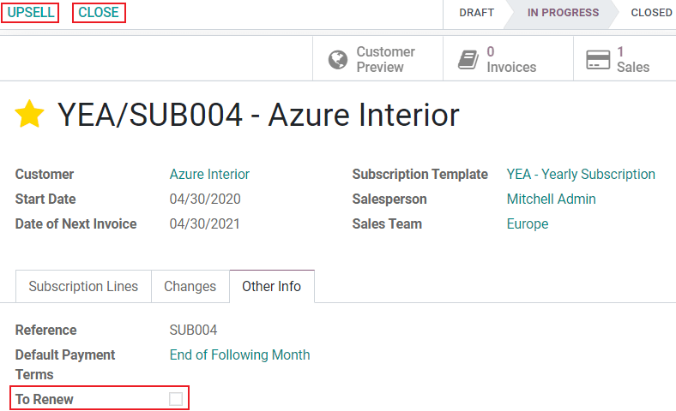Viewport: 676px width, 411px height.
Task: Click the Customer Preview globe icon
Action: tap(339, 59)
